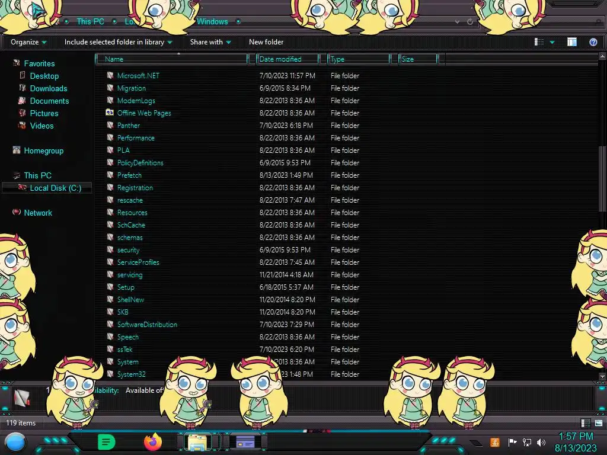This screenshot has height=455, width=607.
Task: Open Network in the navigation pane
Action: pos(38,213)
